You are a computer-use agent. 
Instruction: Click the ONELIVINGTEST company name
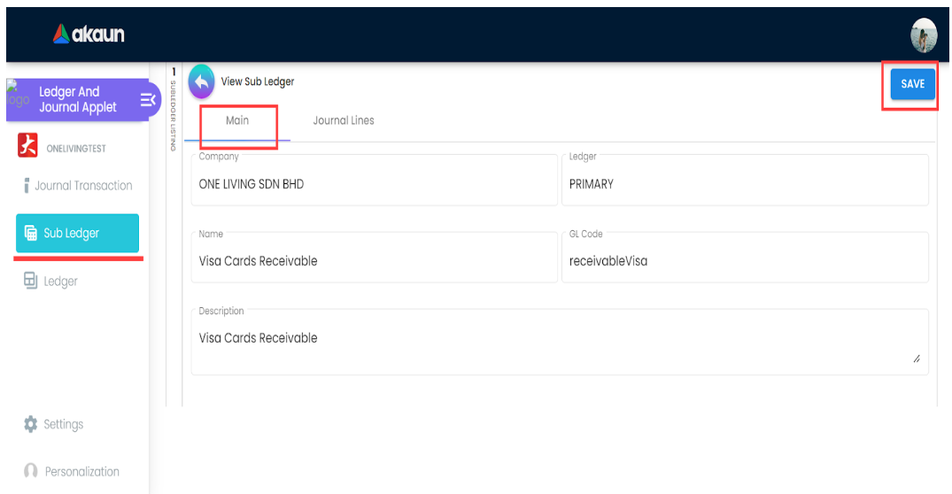click(76, 149)
